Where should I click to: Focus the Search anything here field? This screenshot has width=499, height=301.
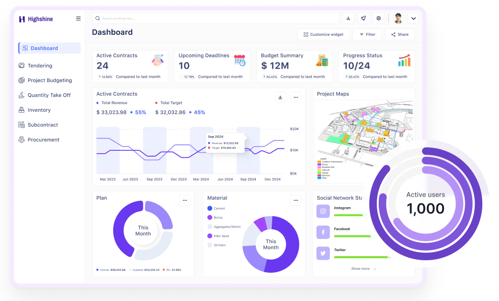point(215,19)
